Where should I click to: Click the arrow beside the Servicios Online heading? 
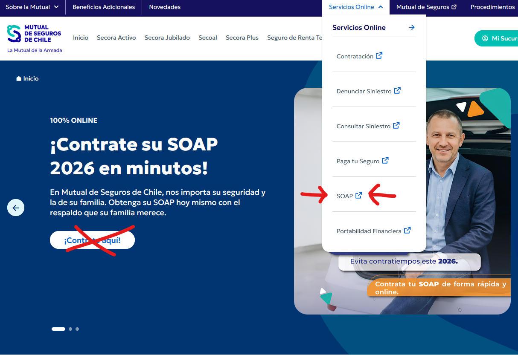pos(411,27)
